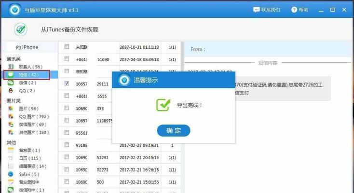Select date 2017-02-21 15:01:56 cell
354x193 pixels.
[139, 182]
